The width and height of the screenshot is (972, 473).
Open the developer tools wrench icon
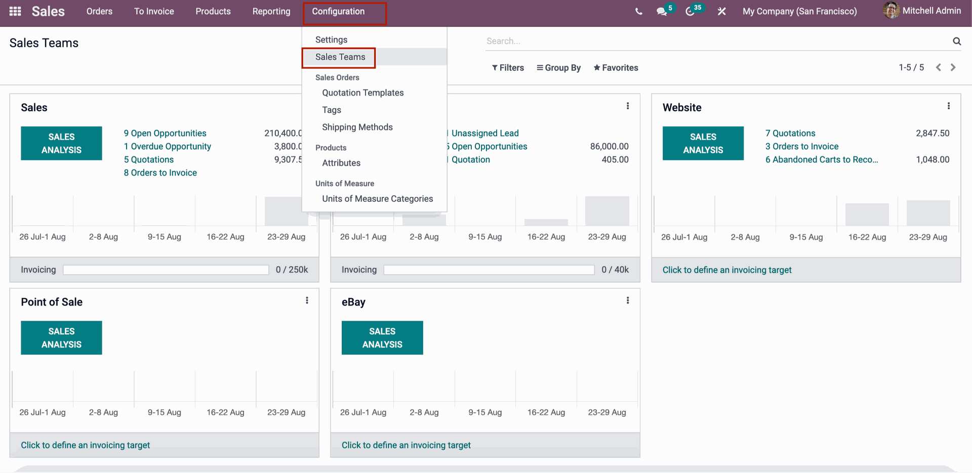point(721,11)
